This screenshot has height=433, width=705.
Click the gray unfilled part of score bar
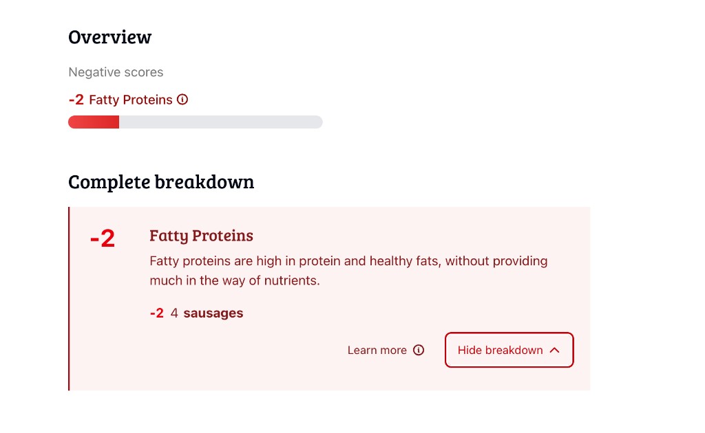220,122
